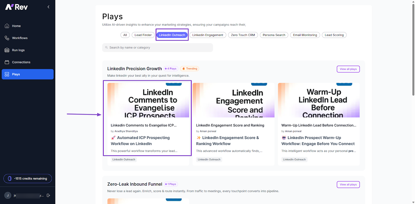Click the Warm-Up Linkedin Lead Before Connection title
Screen dimensions: 415x204
[319, 125]
